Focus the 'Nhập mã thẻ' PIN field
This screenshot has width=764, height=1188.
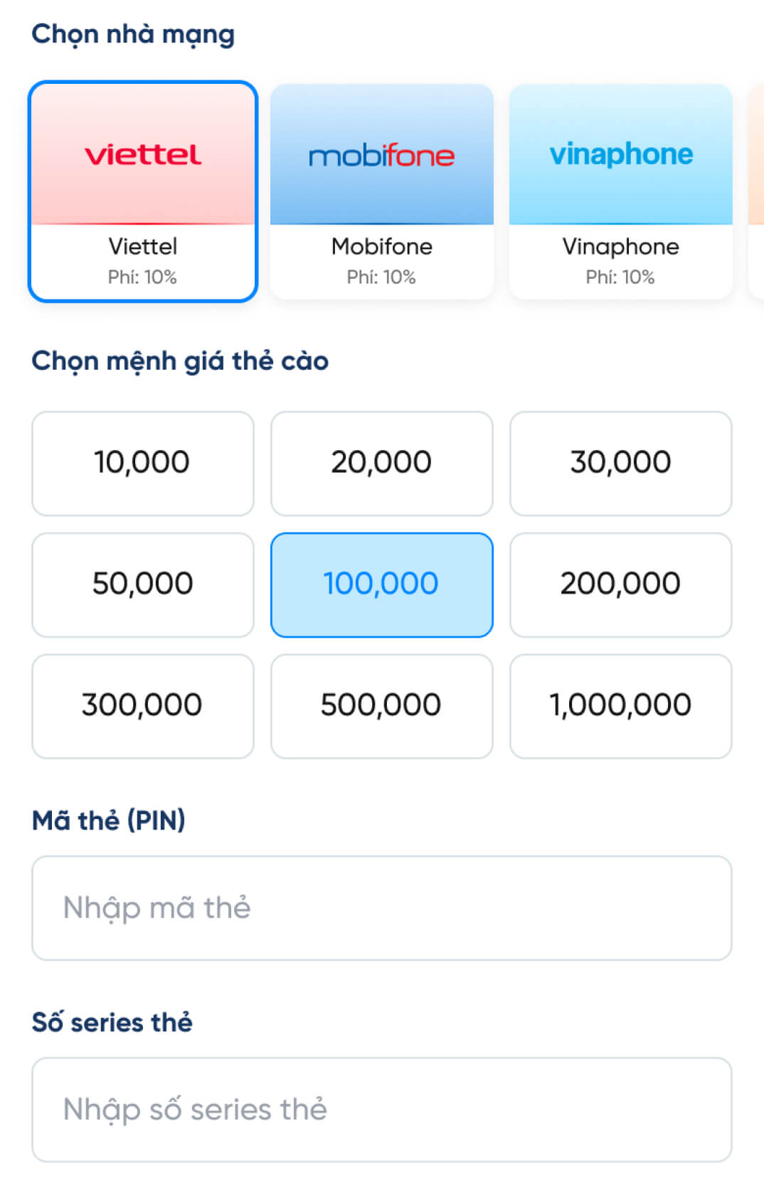(x=381, y=908)
